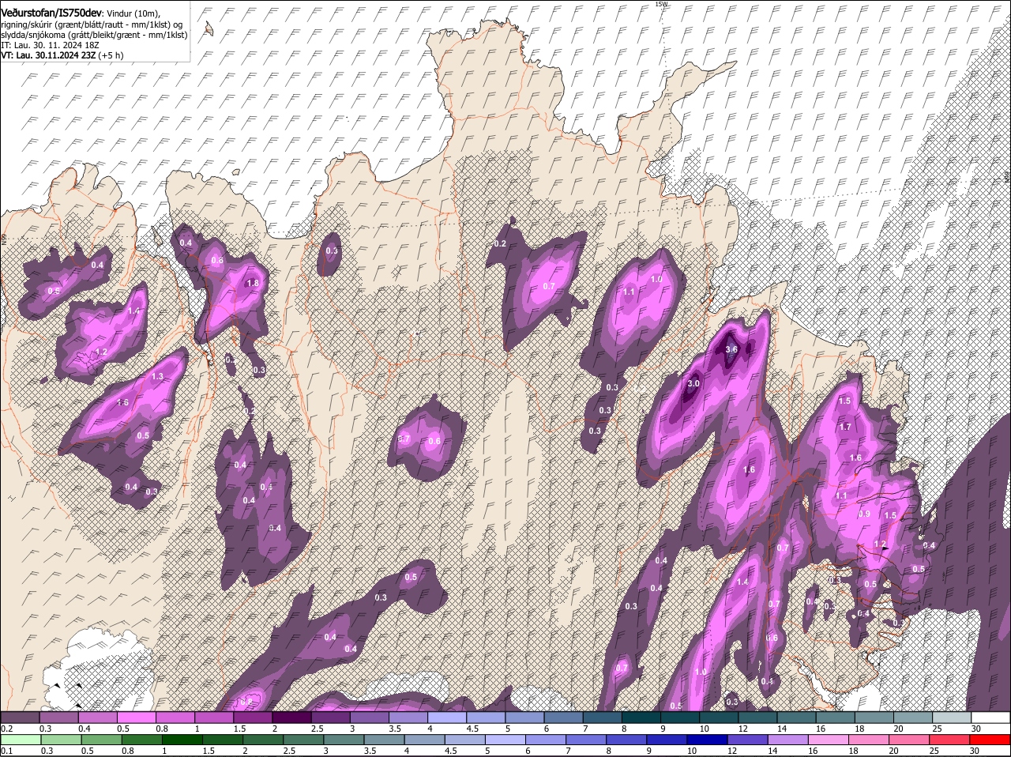Select the 1.8 value label in the northwest
The height and width of the screenshot is (757, 1011).
point(253,283)
